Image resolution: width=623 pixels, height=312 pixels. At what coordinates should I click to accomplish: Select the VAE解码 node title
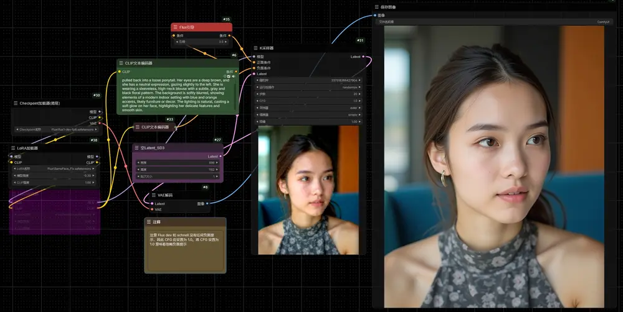tap(165, 195)
